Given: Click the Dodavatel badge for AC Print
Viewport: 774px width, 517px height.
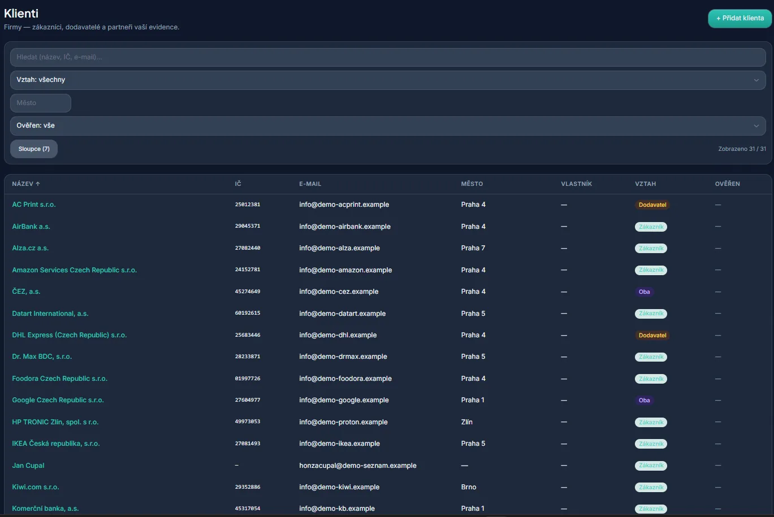Looking at the screenshot, I should pos(652,205).
